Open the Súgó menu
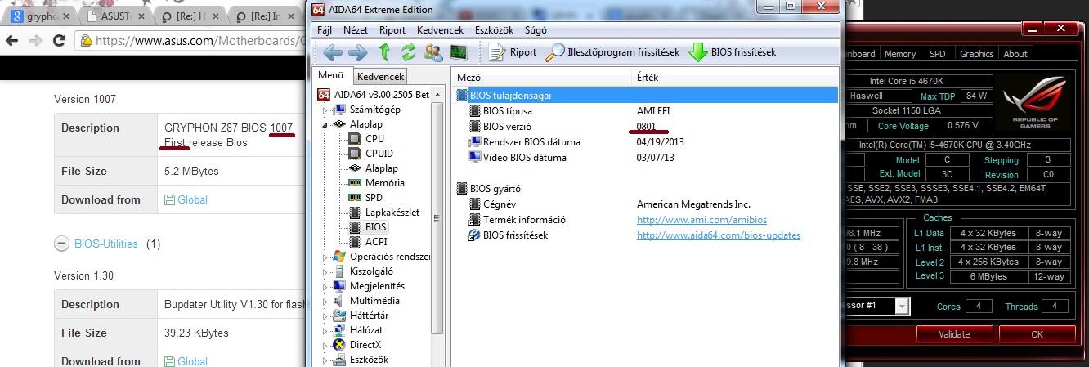Viewport: 1089px width, 367px height. point(536,29)
